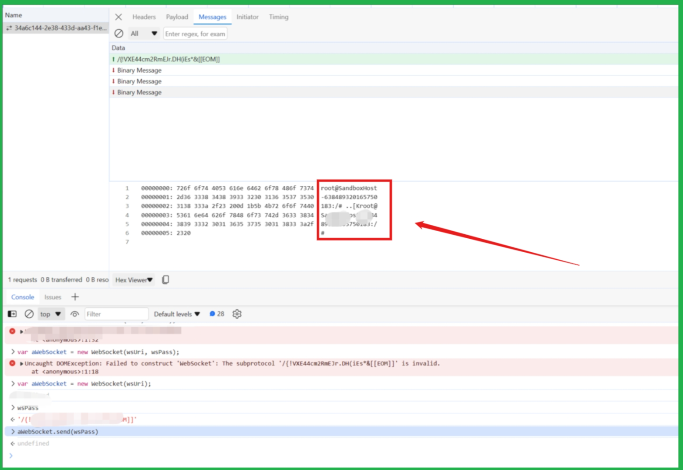Clear the WebSocket messages list
Image resolution: width=683 pixels, height=470 pixels.
tap(118, 33)
